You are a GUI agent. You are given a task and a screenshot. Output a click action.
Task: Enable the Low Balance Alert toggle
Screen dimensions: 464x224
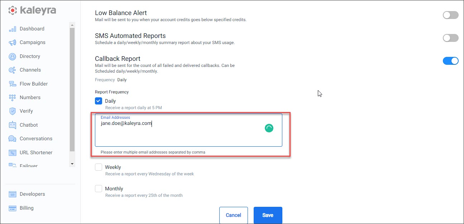pyautogui.click(x=450, y=15)
